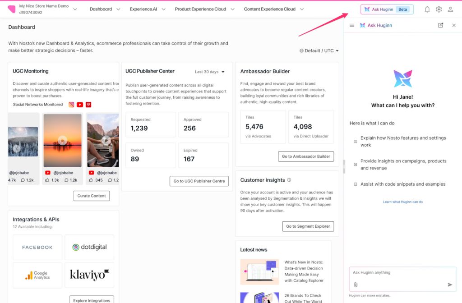The width and height of the screenshot is (462, 303).
Task: Open the Product Experience Cloud menu
Action: point(205,9)
